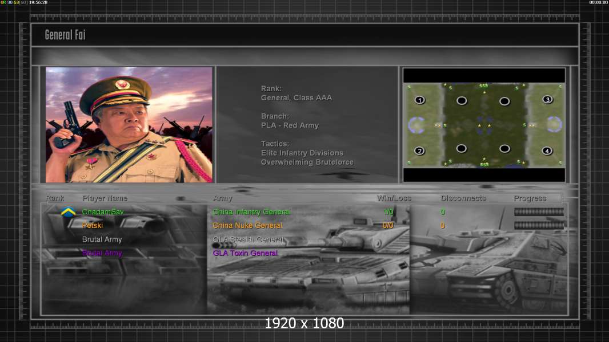Image resolution: width=609 pixels, height=342 pixels.
Task: Click the Progress column header
Action: [x=530, y=198]
